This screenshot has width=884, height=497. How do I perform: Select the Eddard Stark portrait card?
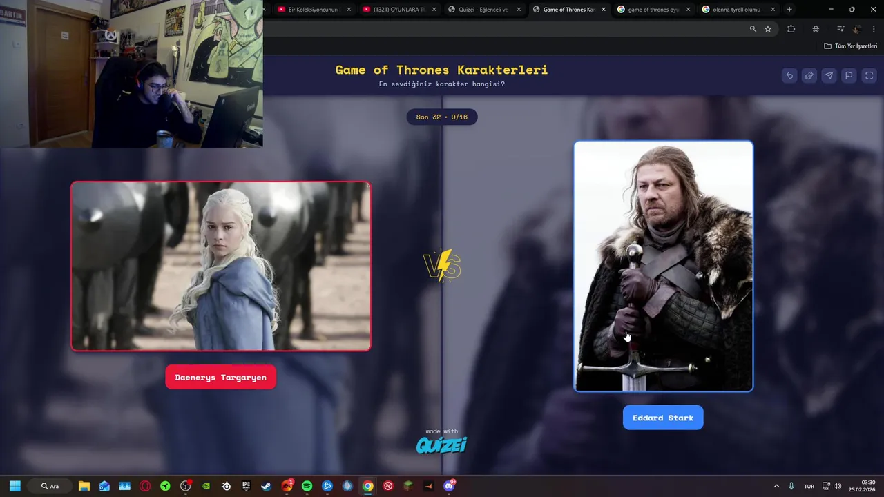click(x=663, y=266)
